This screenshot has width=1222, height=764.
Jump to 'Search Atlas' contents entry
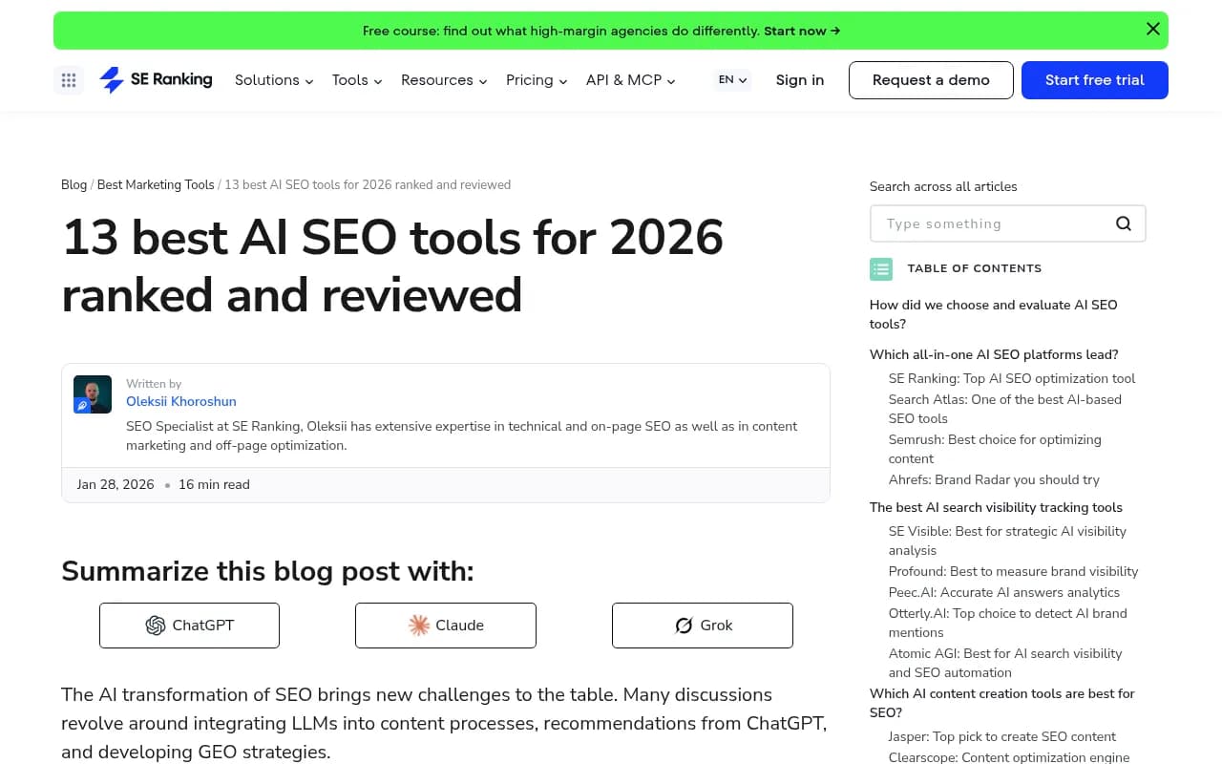pos(1005,409)
